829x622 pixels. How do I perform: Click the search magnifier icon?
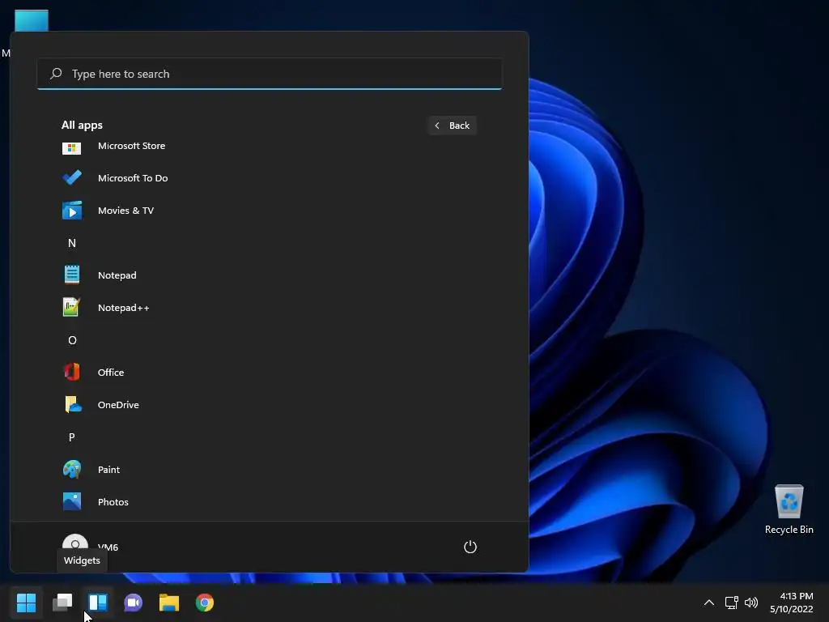[x=56, y=74]
